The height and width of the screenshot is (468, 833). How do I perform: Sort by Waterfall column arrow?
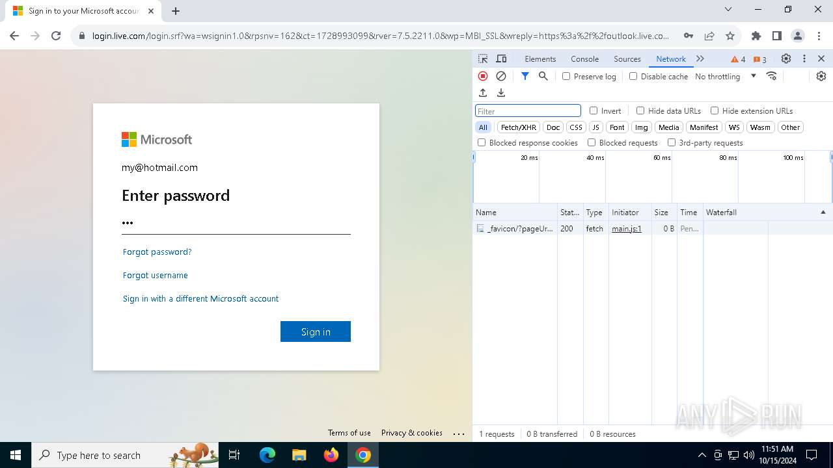(823, 213)
